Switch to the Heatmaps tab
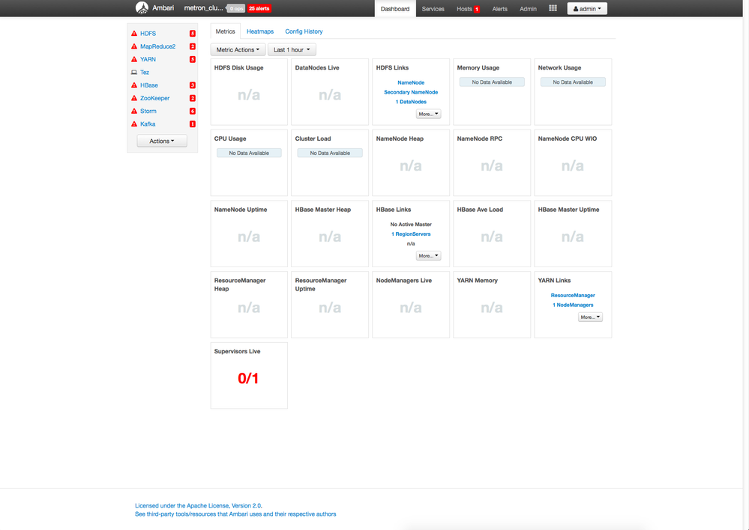Image resolution: width=749 pixels, height=530 pixels. pyautogui.click(x=259, y=31)
